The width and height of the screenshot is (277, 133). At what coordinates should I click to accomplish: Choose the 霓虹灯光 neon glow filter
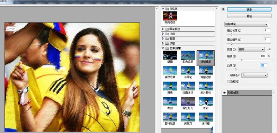coord(188,103)
